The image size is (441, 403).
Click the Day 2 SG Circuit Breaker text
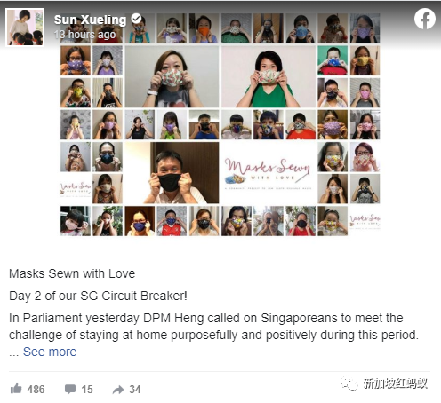click(98, 296)
